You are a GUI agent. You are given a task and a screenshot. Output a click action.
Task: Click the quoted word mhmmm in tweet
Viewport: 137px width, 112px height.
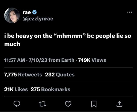pos(70,36)
